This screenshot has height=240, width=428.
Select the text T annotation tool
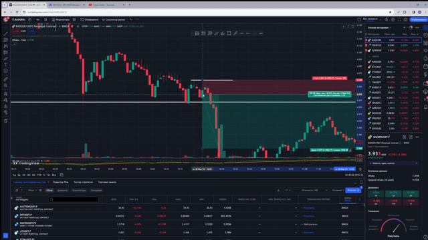(6, 65)
